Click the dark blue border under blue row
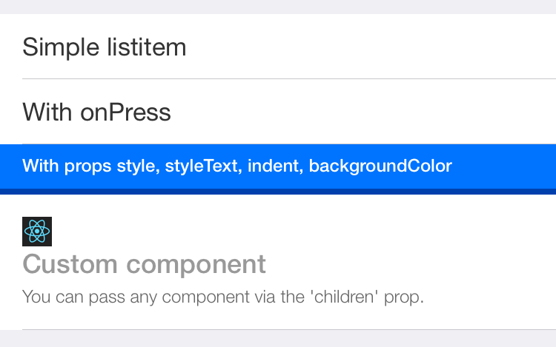Screen dimensions: 556x347 (278, 192)
